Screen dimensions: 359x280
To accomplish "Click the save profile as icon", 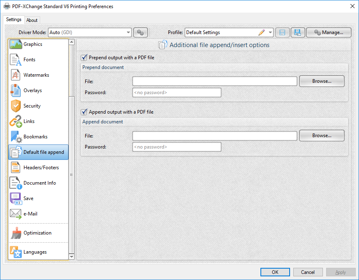I will pos(298,32).
